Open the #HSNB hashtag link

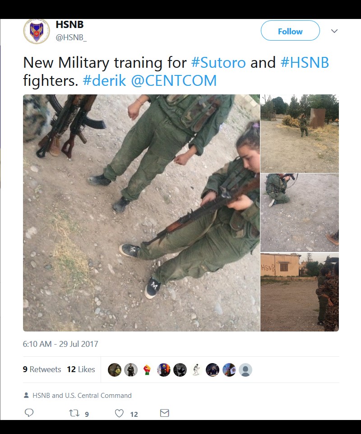(305, 62)
